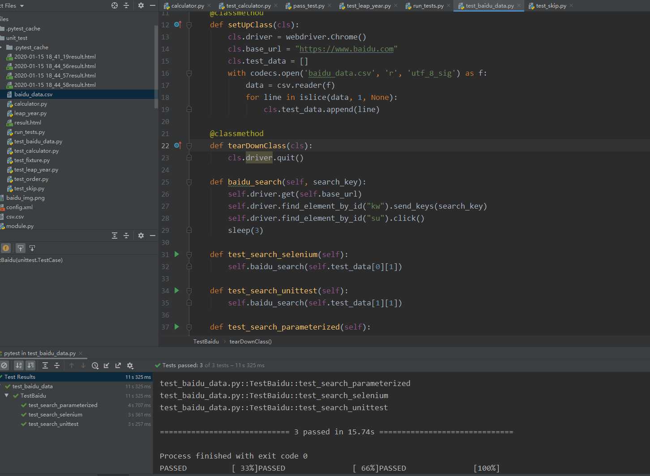Click import test results icon
Screen dimensions: 650x476
[x=107, y=365]
